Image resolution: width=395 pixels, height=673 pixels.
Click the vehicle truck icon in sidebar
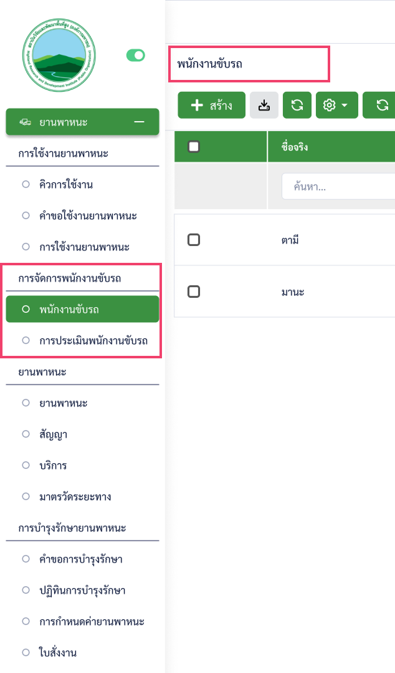[x=26, y=122]
